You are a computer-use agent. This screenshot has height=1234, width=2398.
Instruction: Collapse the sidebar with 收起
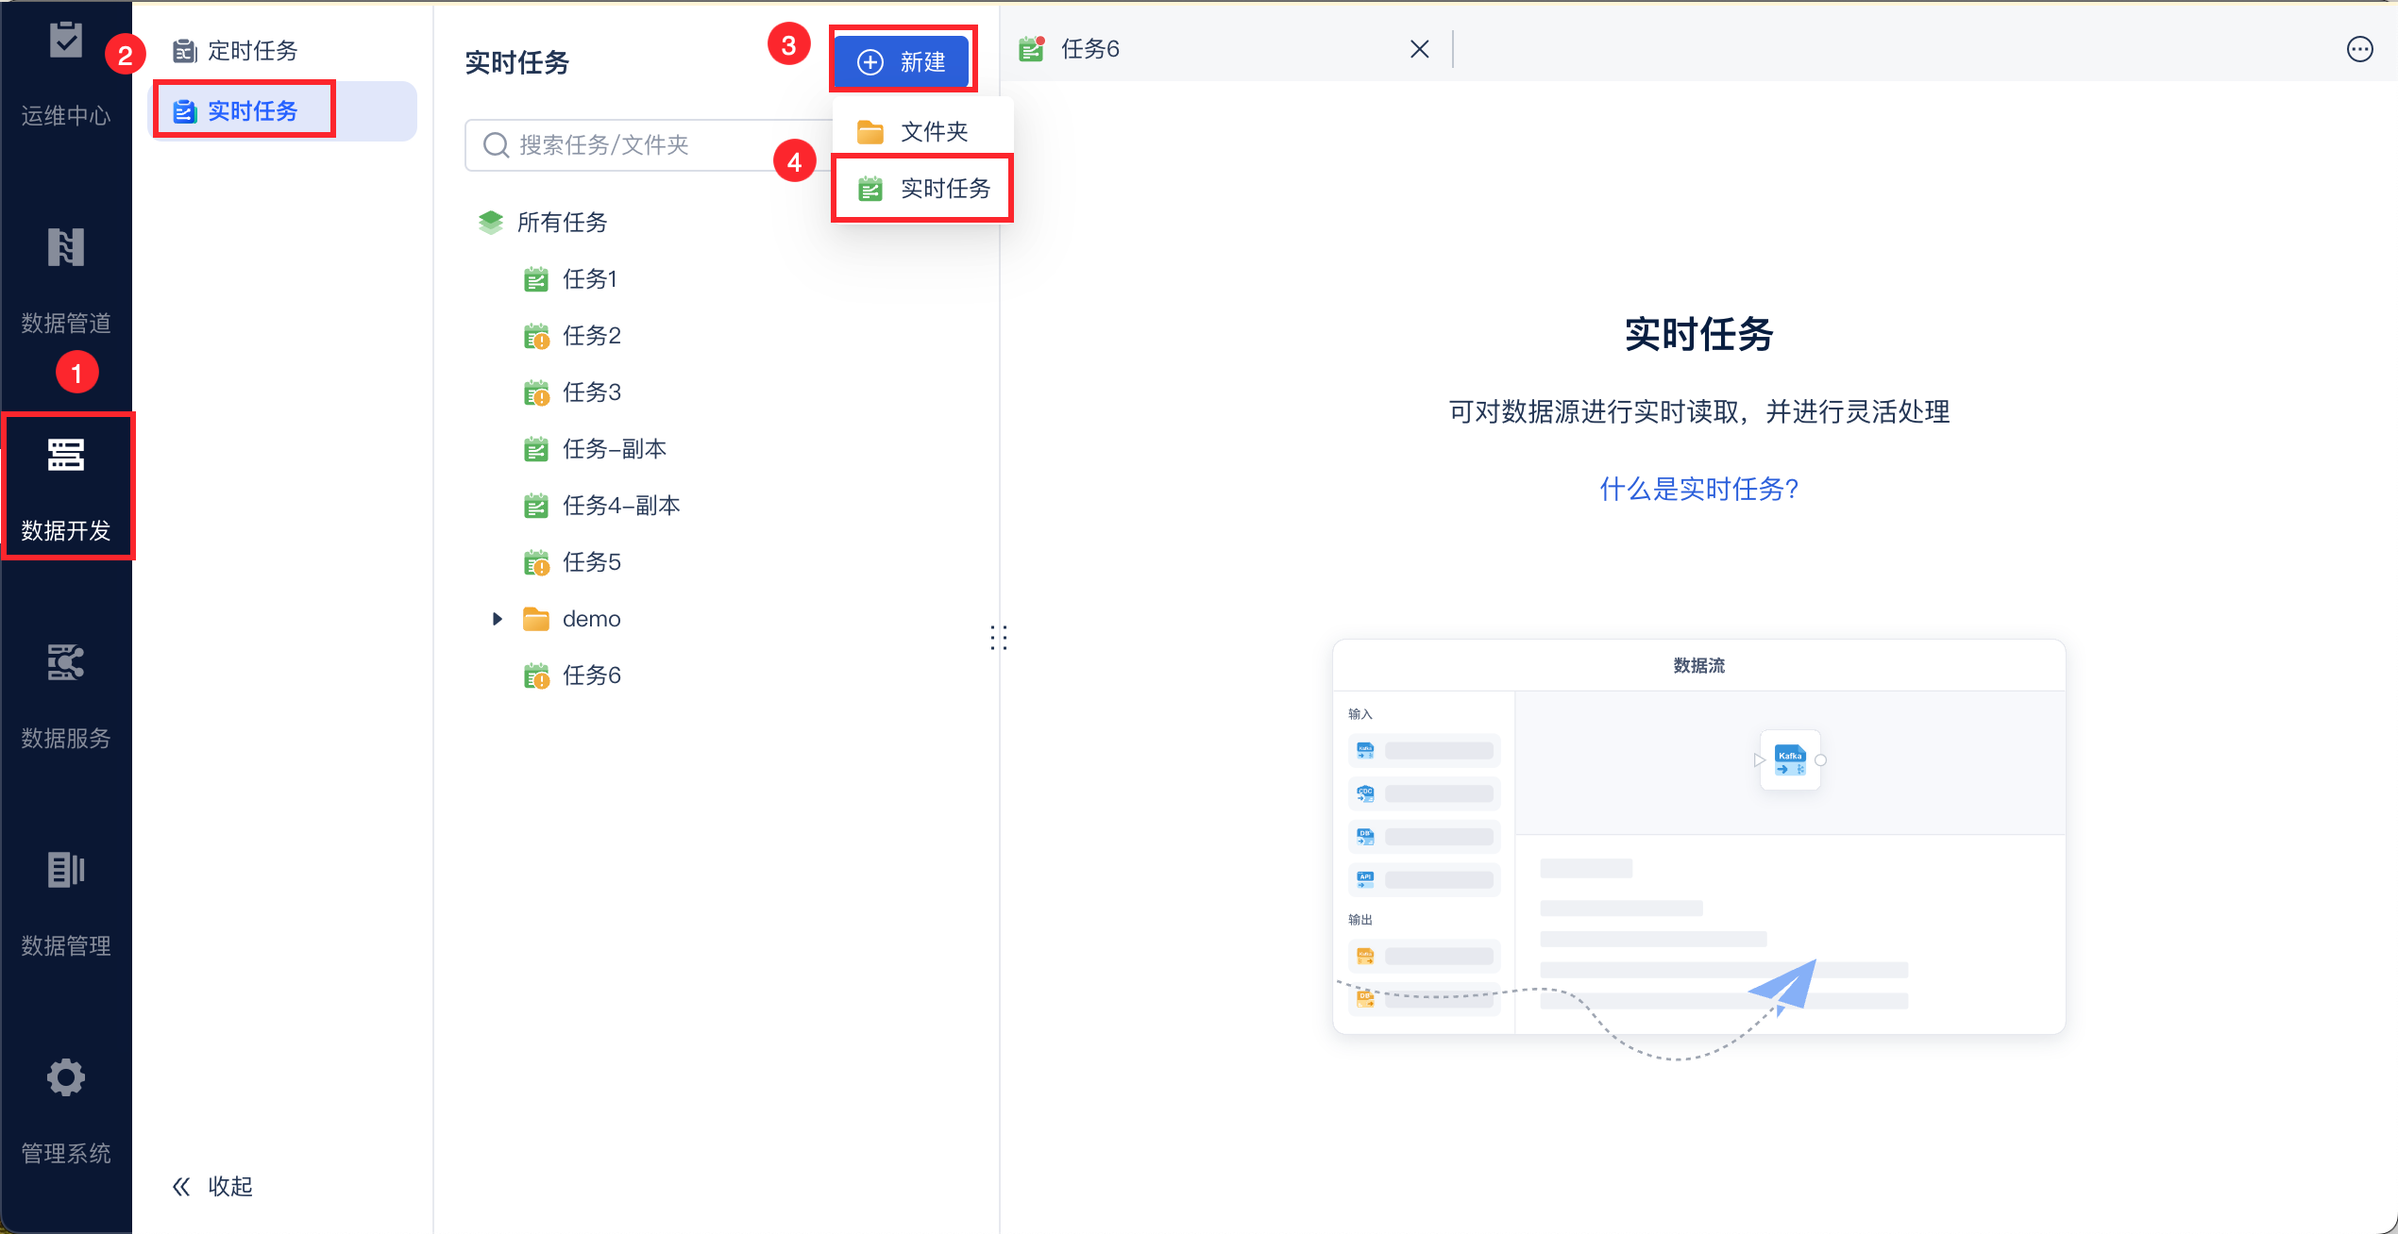click(212, 1187)
